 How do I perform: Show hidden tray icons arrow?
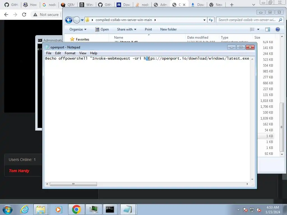[x=238, y=210]
